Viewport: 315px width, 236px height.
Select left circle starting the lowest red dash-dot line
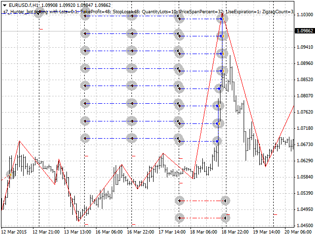click(x=179, y=218)
